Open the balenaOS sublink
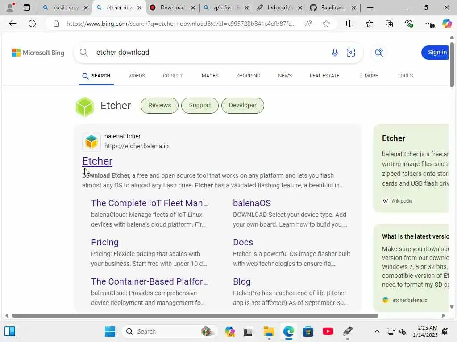This screenshot has height=342, width=457. tap(252, 203)
